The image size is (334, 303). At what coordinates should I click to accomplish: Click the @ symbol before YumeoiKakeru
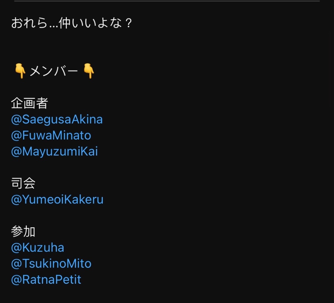pos(16,200)
